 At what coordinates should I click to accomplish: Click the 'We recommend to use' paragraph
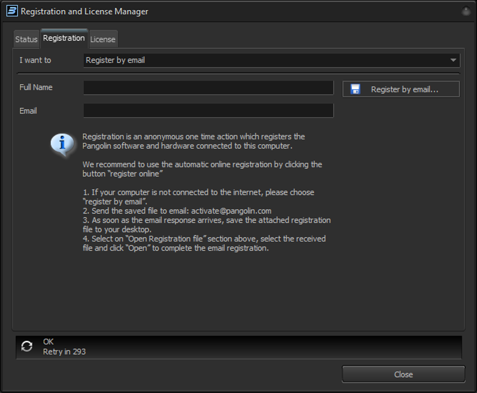click(202, 169)
